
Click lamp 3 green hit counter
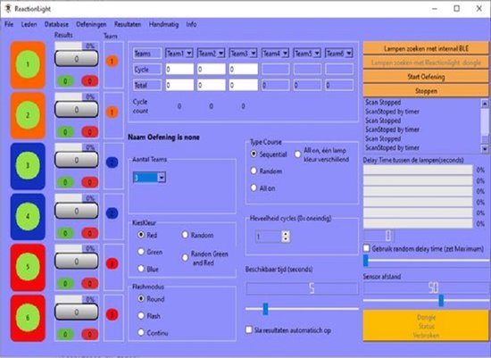[65, 182]
